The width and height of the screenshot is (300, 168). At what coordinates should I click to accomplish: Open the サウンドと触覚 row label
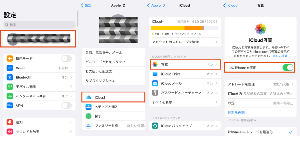click(x=28, y=132)
